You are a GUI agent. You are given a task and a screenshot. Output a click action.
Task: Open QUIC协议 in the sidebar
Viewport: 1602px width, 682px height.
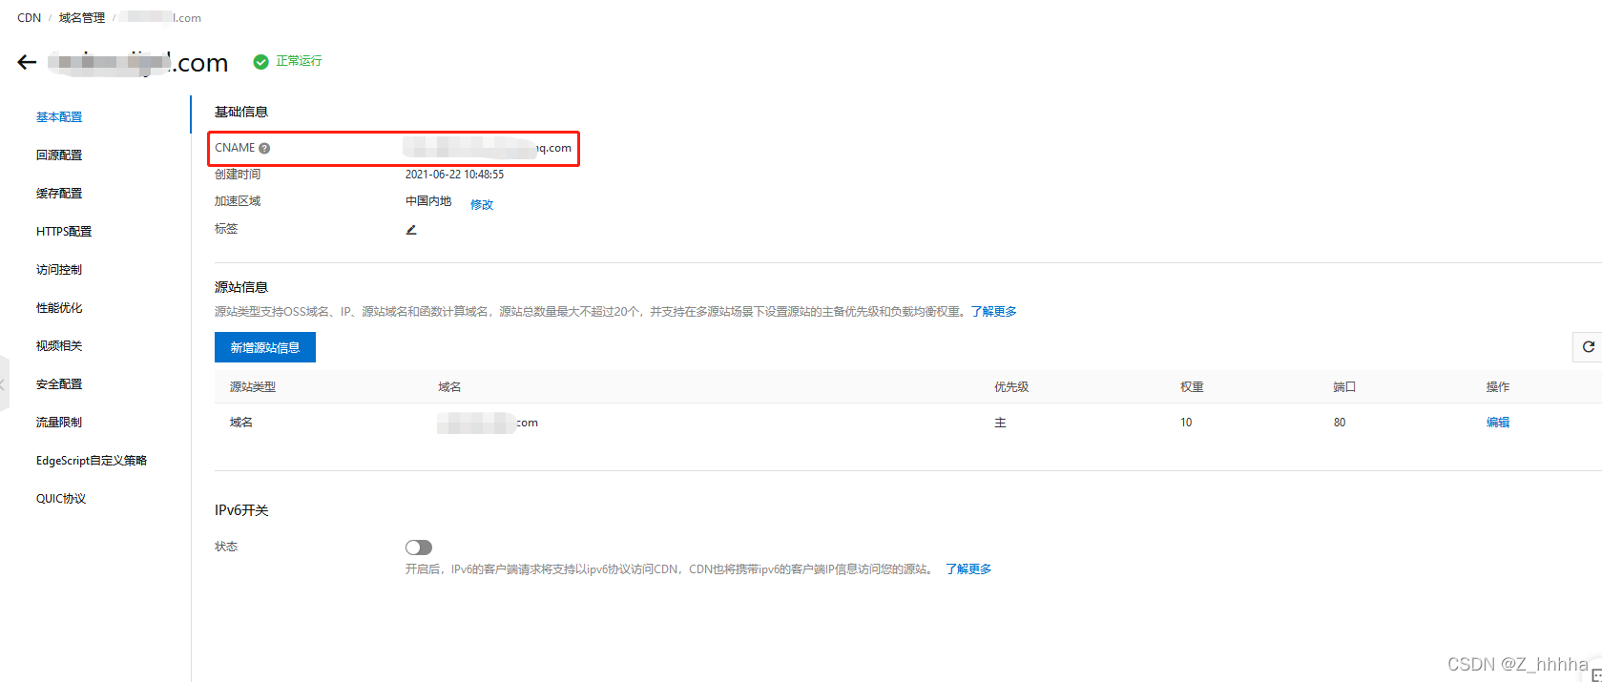[61, 498]
